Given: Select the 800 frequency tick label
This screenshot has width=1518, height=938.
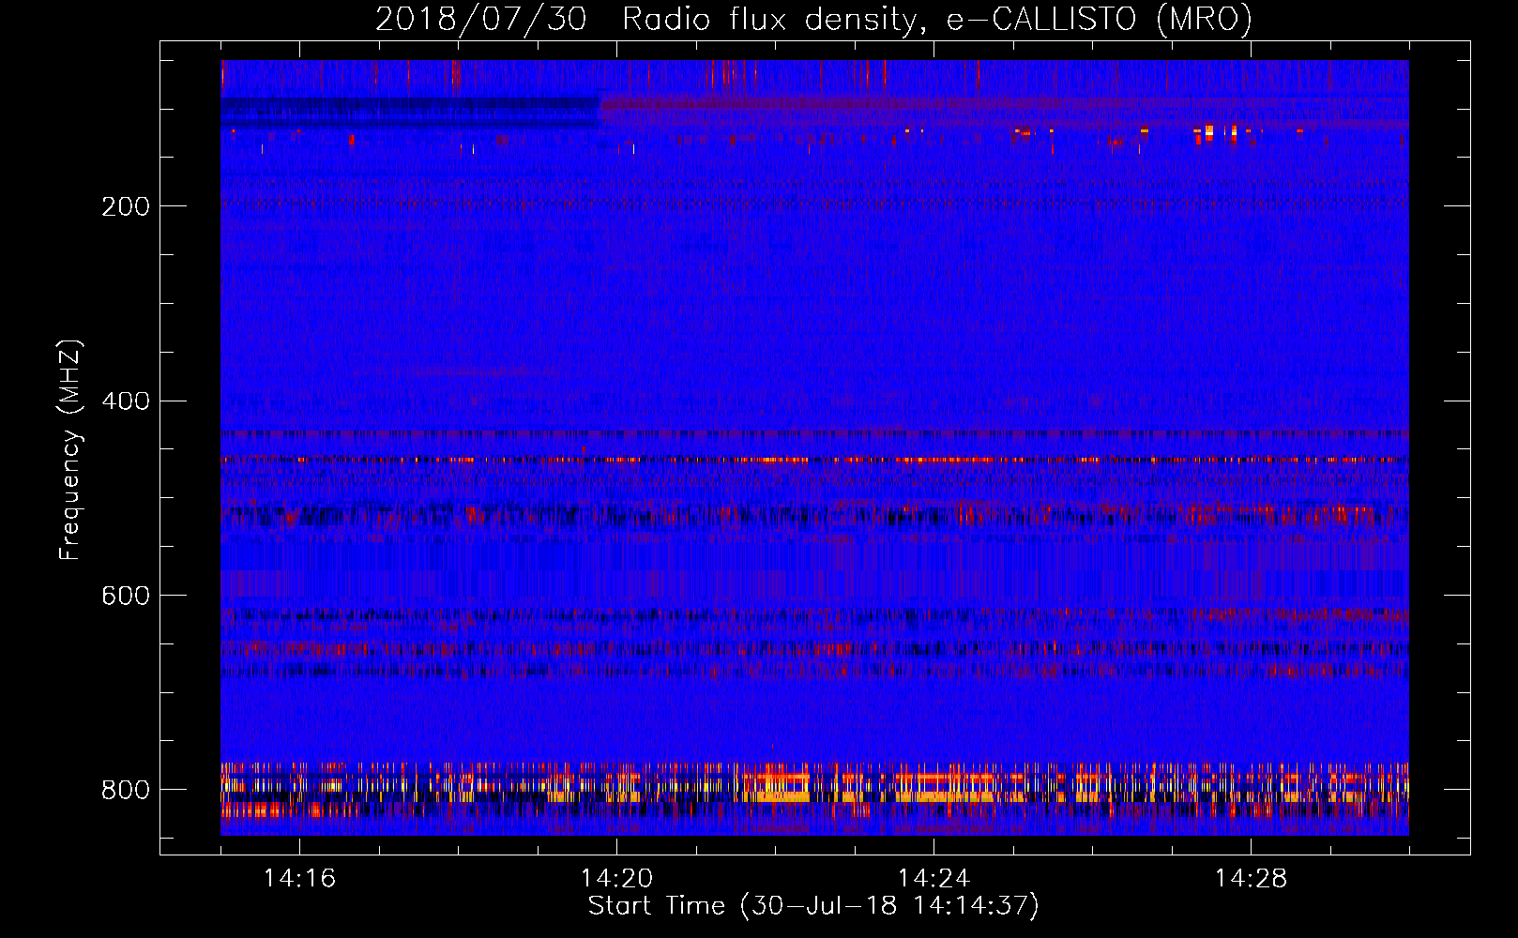Looking at the screenshot, I should (x=126, y=790).
